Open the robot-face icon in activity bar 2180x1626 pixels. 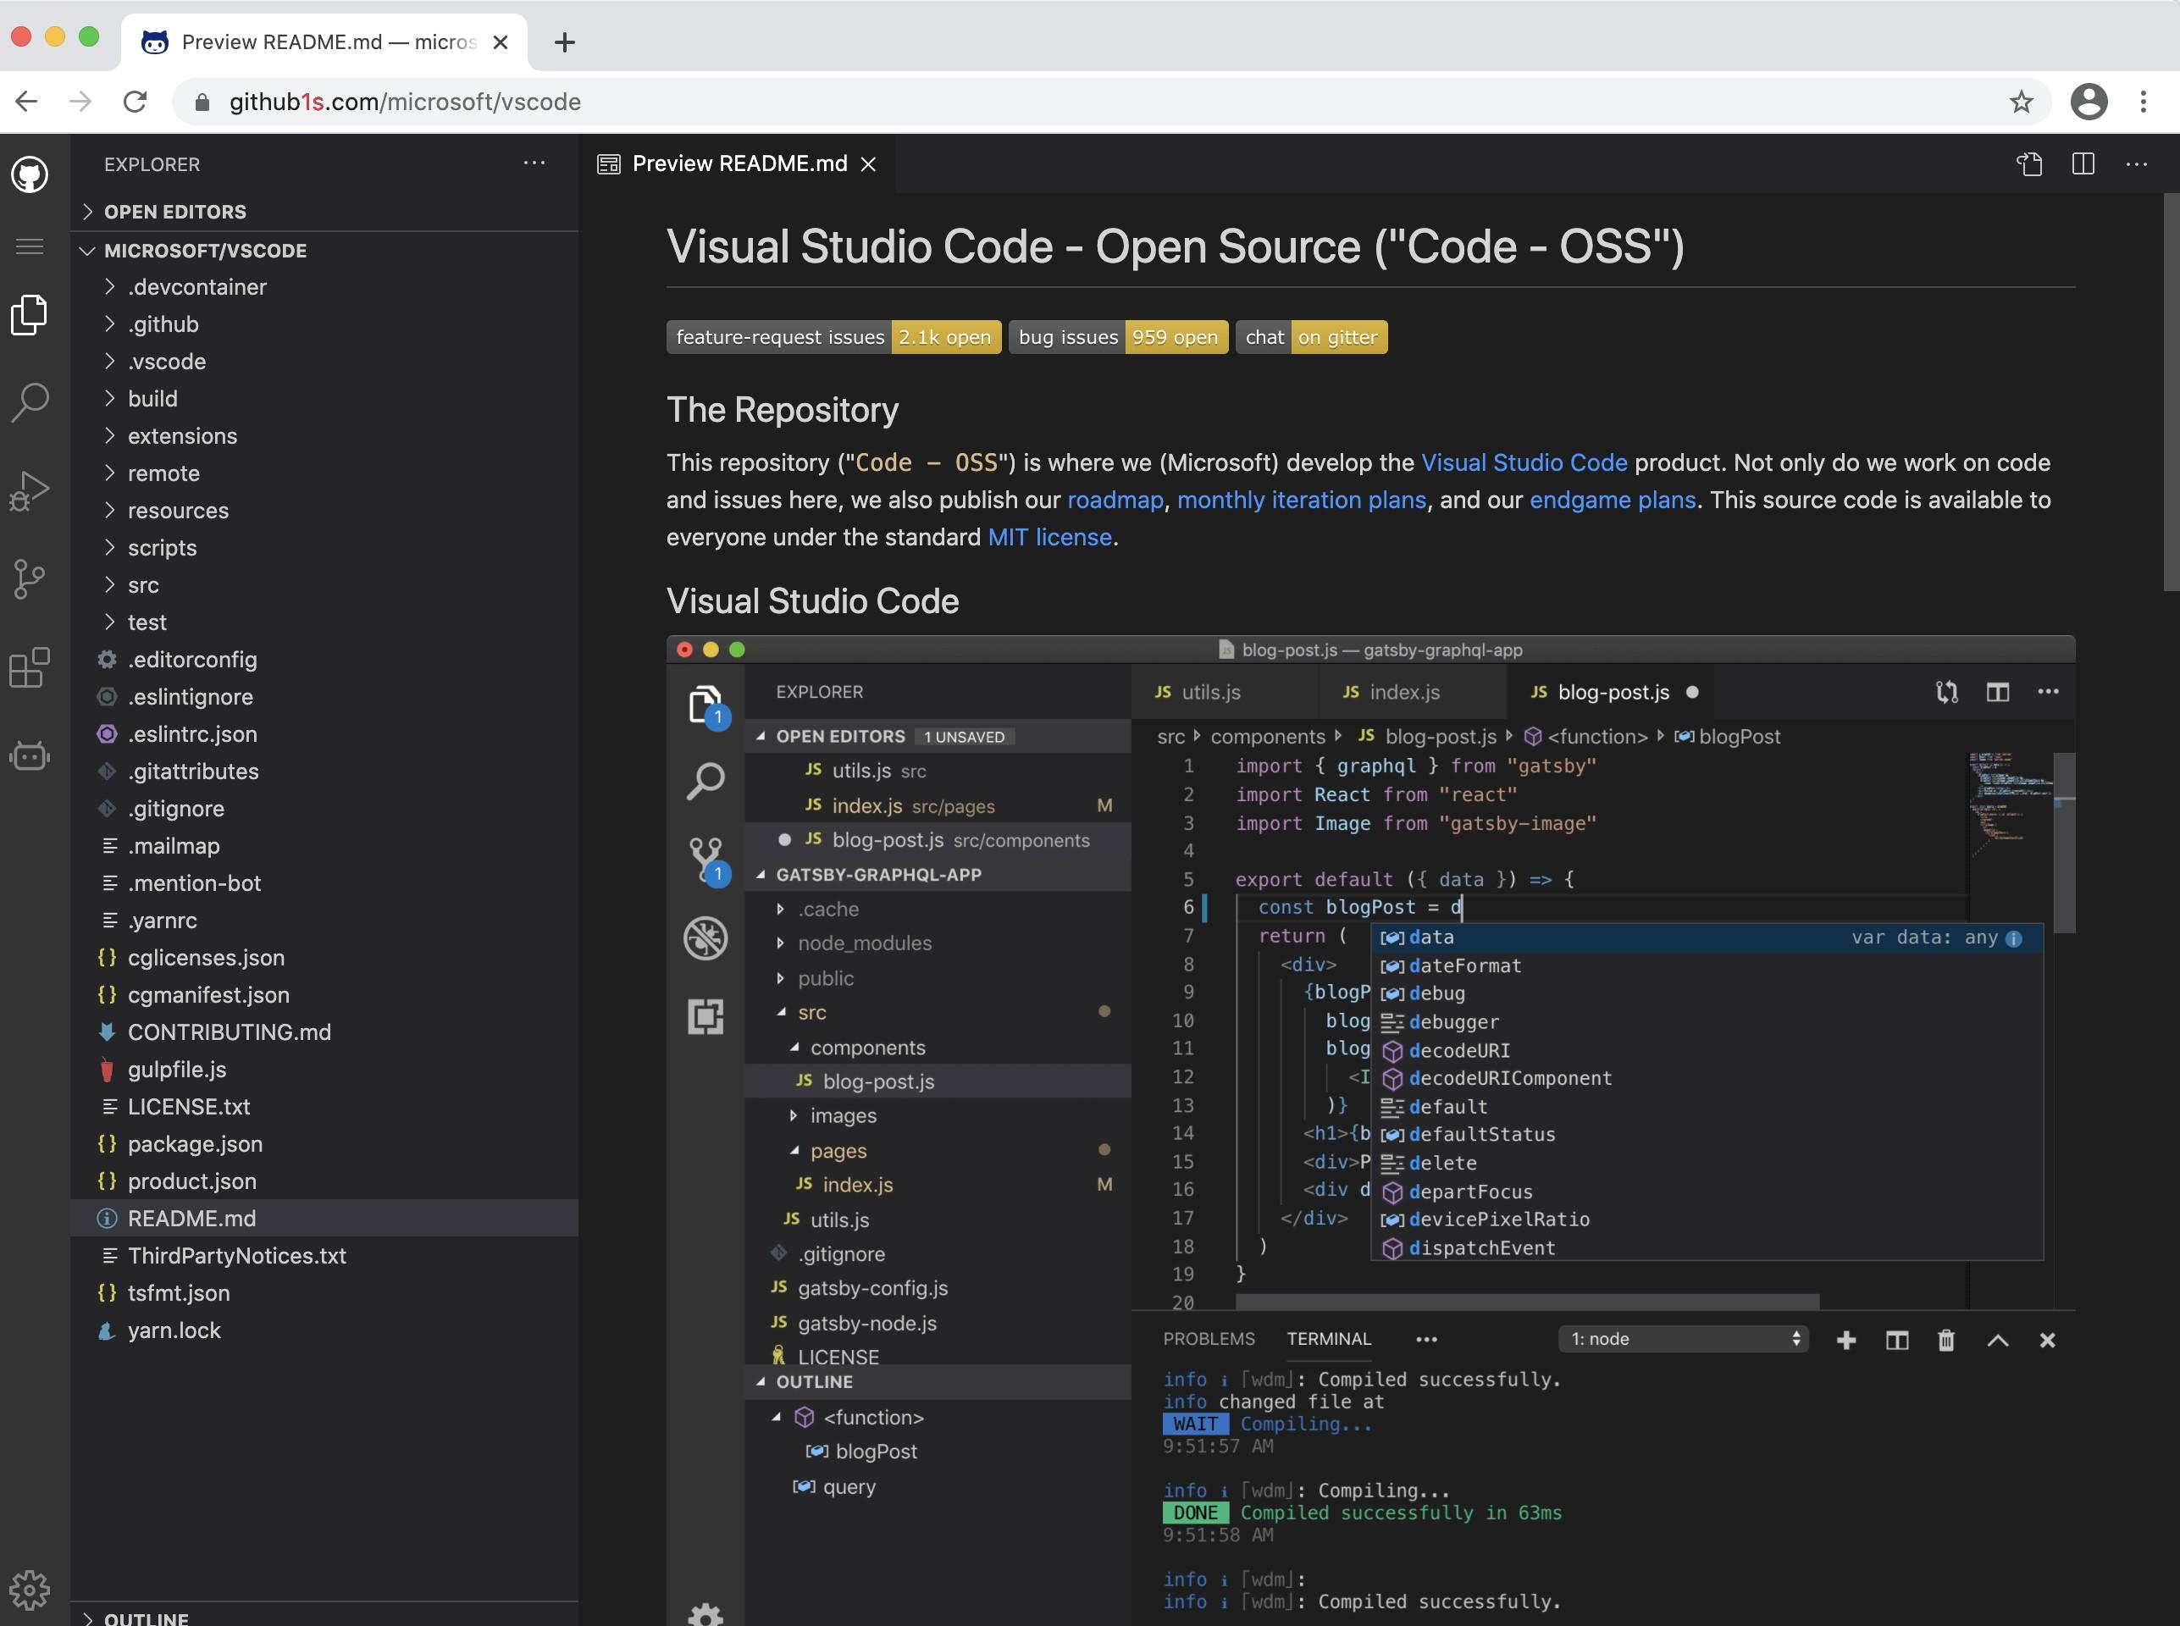pos(30,756)
